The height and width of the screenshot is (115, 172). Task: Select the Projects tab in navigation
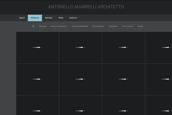(x=35, y=18)
